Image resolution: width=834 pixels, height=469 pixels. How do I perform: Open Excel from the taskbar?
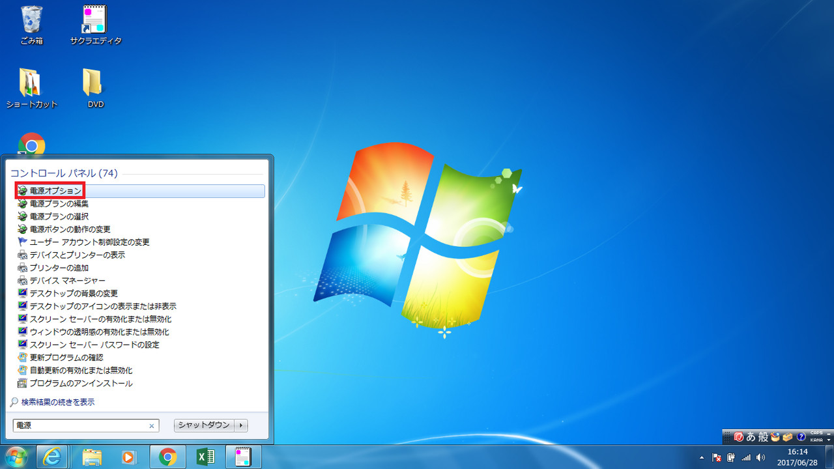pyautogui.click(x=206, y=457)
